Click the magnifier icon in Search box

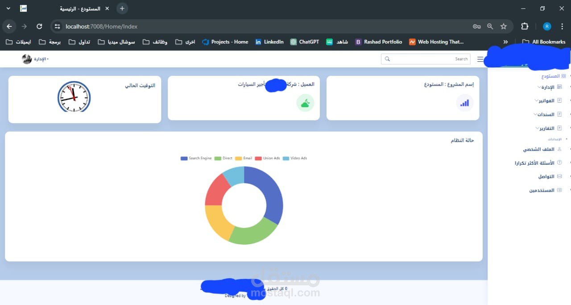click(x=387, y=59)
